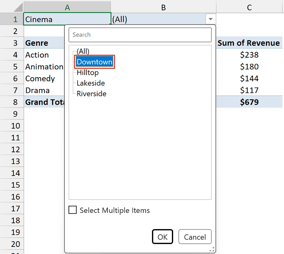Choose Hilltop in the filter list

coord(88,73)
